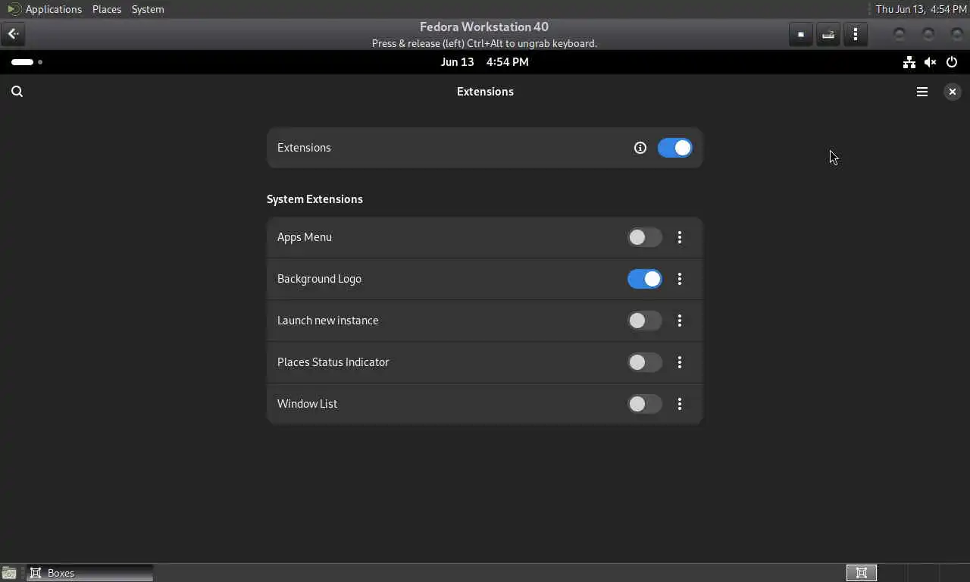Click the Boxes stop/square button in header
The height and width of the screenshot is (582, 970).
tap(801, 34)
